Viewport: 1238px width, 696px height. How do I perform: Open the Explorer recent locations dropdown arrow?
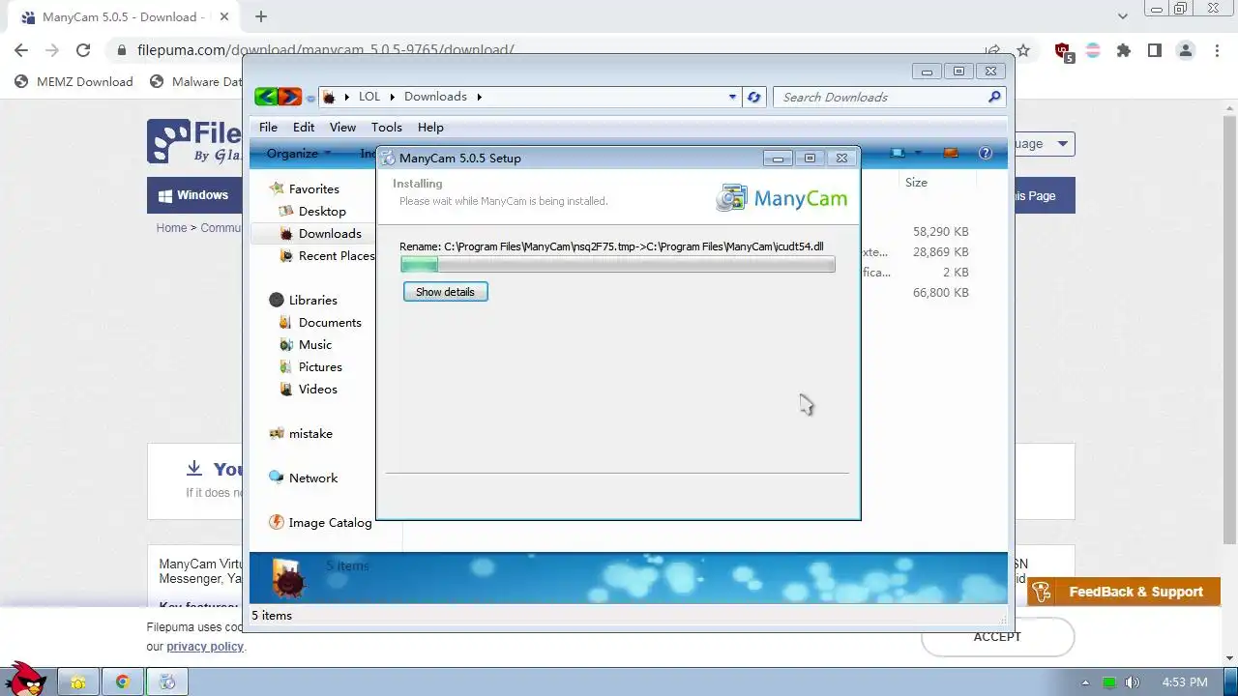coord(310,98)
